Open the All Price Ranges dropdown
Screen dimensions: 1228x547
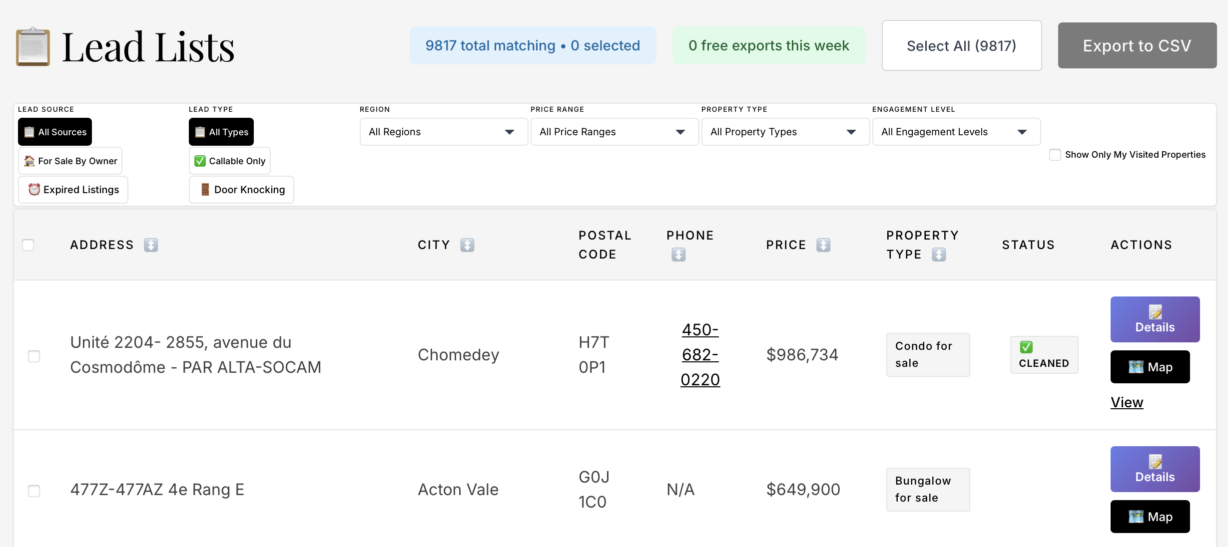pos(614,132)
